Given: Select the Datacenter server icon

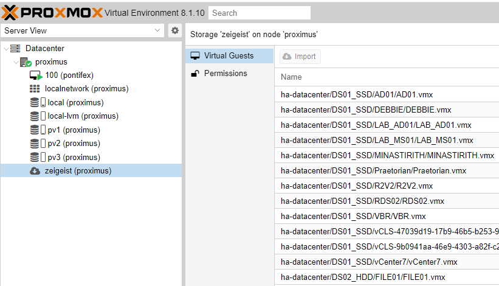Looking at the screenshot, I should click(x=15, y=49).
